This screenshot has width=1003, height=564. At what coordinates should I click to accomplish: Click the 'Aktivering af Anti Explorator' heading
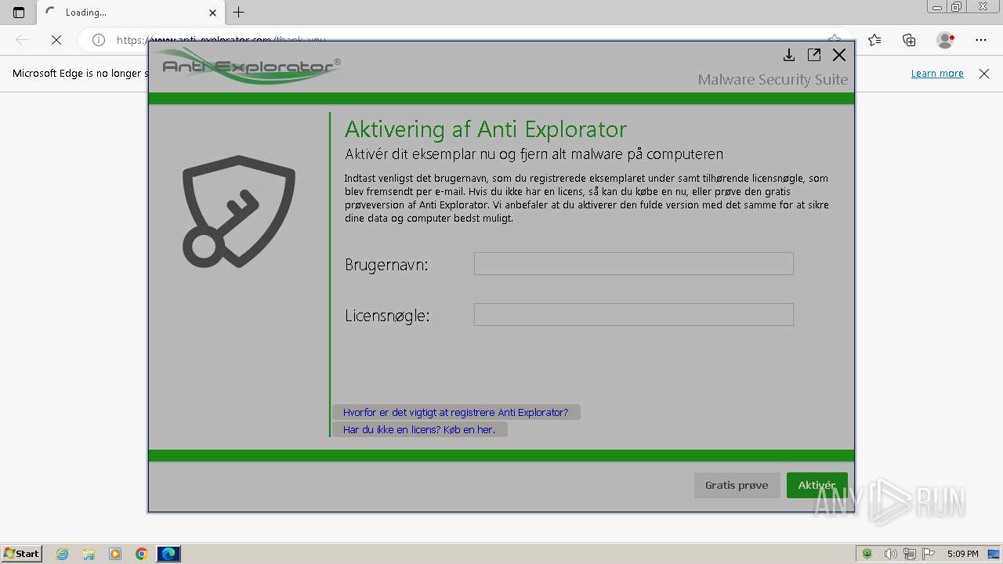coord(486,129)
